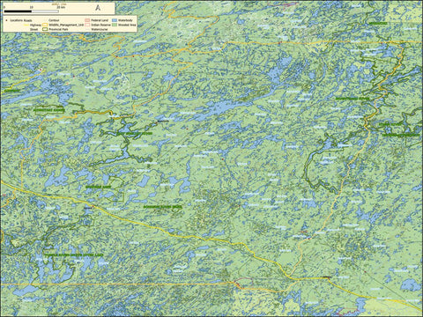Click the green Wooded Area legend swatch
This screenshot has width=423, height=317.
(x=115, y=25)
